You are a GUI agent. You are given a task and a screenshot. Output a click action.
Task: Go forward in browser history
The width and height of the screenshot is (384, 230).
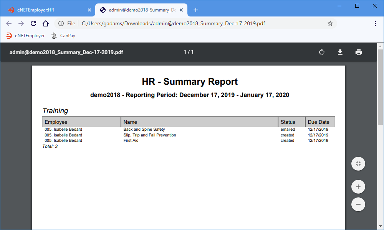point(21,23)
